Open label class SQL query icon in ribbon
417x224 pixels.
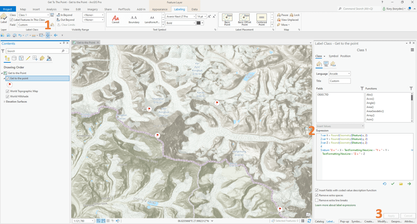coord(52,15)
